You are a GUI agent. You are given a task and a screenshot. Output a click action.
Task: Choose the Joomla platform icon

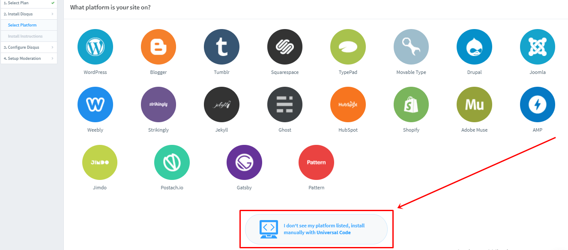click(x=537, y=47)
